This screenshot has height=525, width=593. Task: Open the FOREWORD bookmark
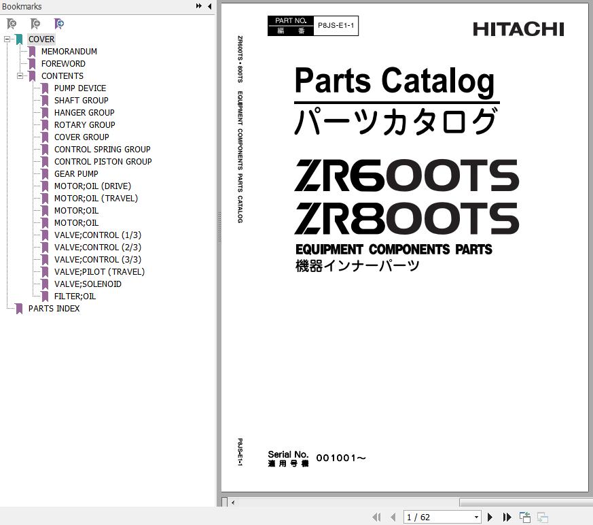[63, 64]
